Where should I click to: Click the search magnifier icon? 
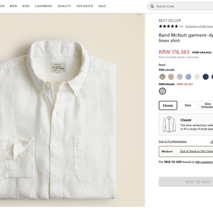152,6
